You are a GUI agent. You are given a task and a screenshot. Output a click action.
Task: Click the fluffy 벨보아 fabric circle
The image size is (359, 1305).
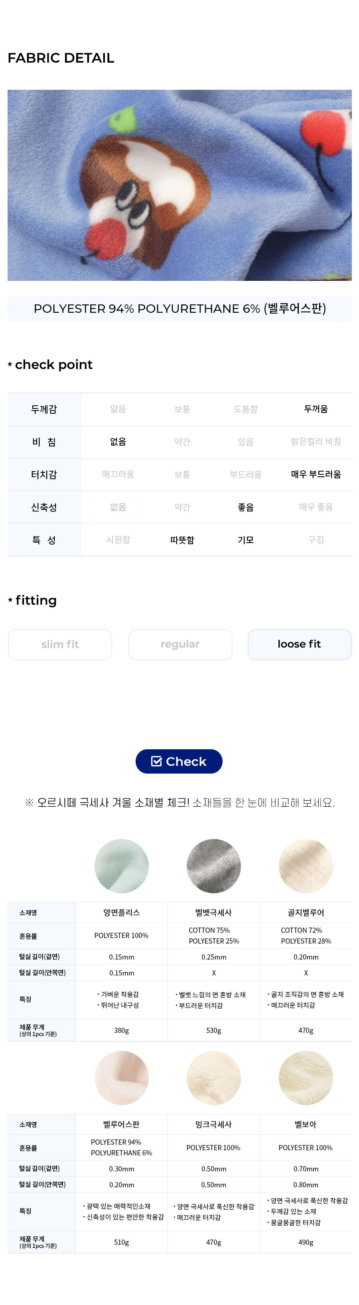point(306,1077)
